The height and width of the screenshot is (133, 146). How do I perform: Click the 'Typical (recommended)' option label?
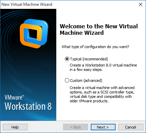tap(89, 59)
